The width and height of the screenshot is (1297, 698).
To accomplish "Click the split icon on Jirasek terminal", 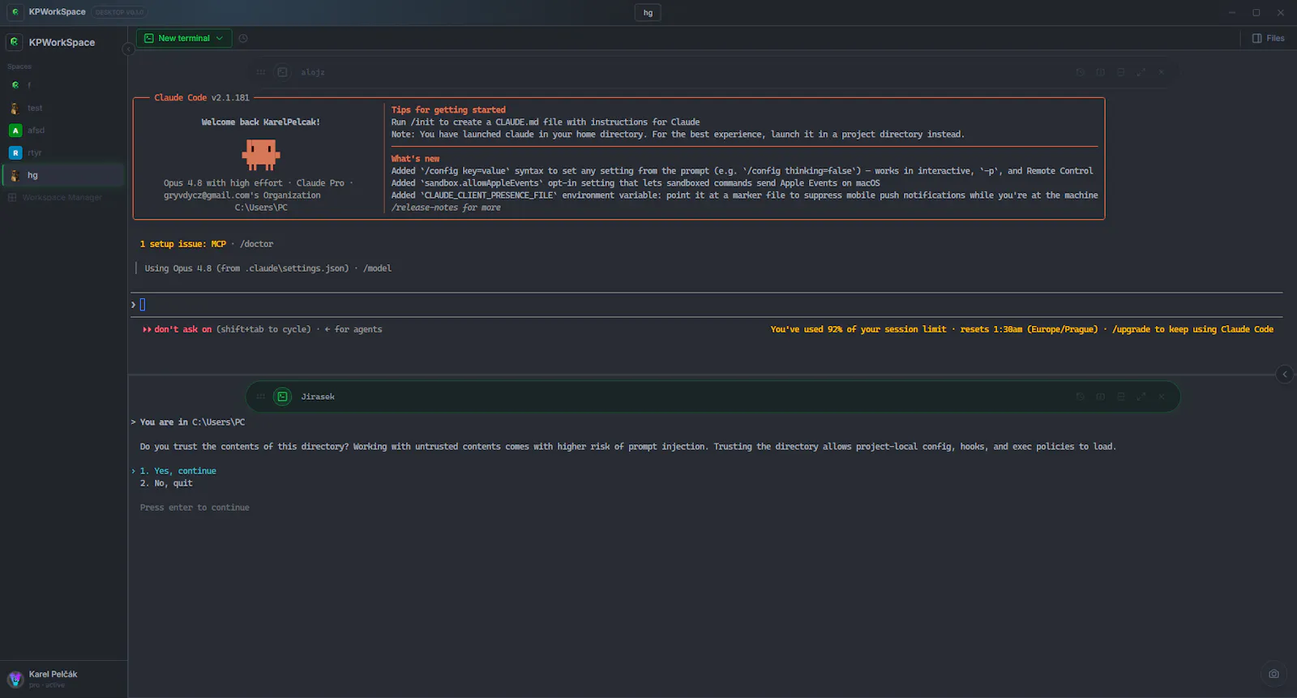I will pyautogui.click(x=1100, y=396).
